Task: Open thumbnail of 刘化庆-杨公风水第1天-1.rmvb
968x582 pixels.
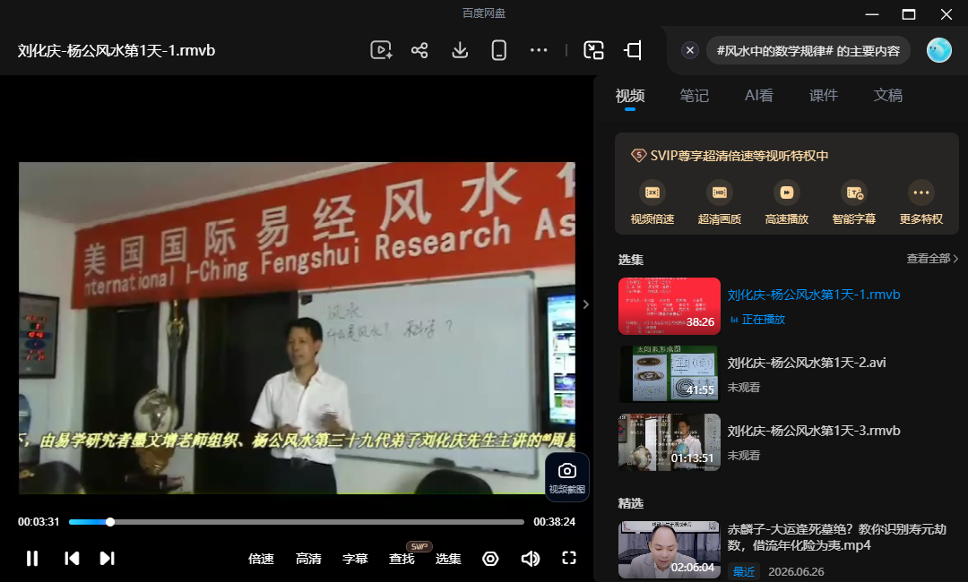Action: [670, 306]
